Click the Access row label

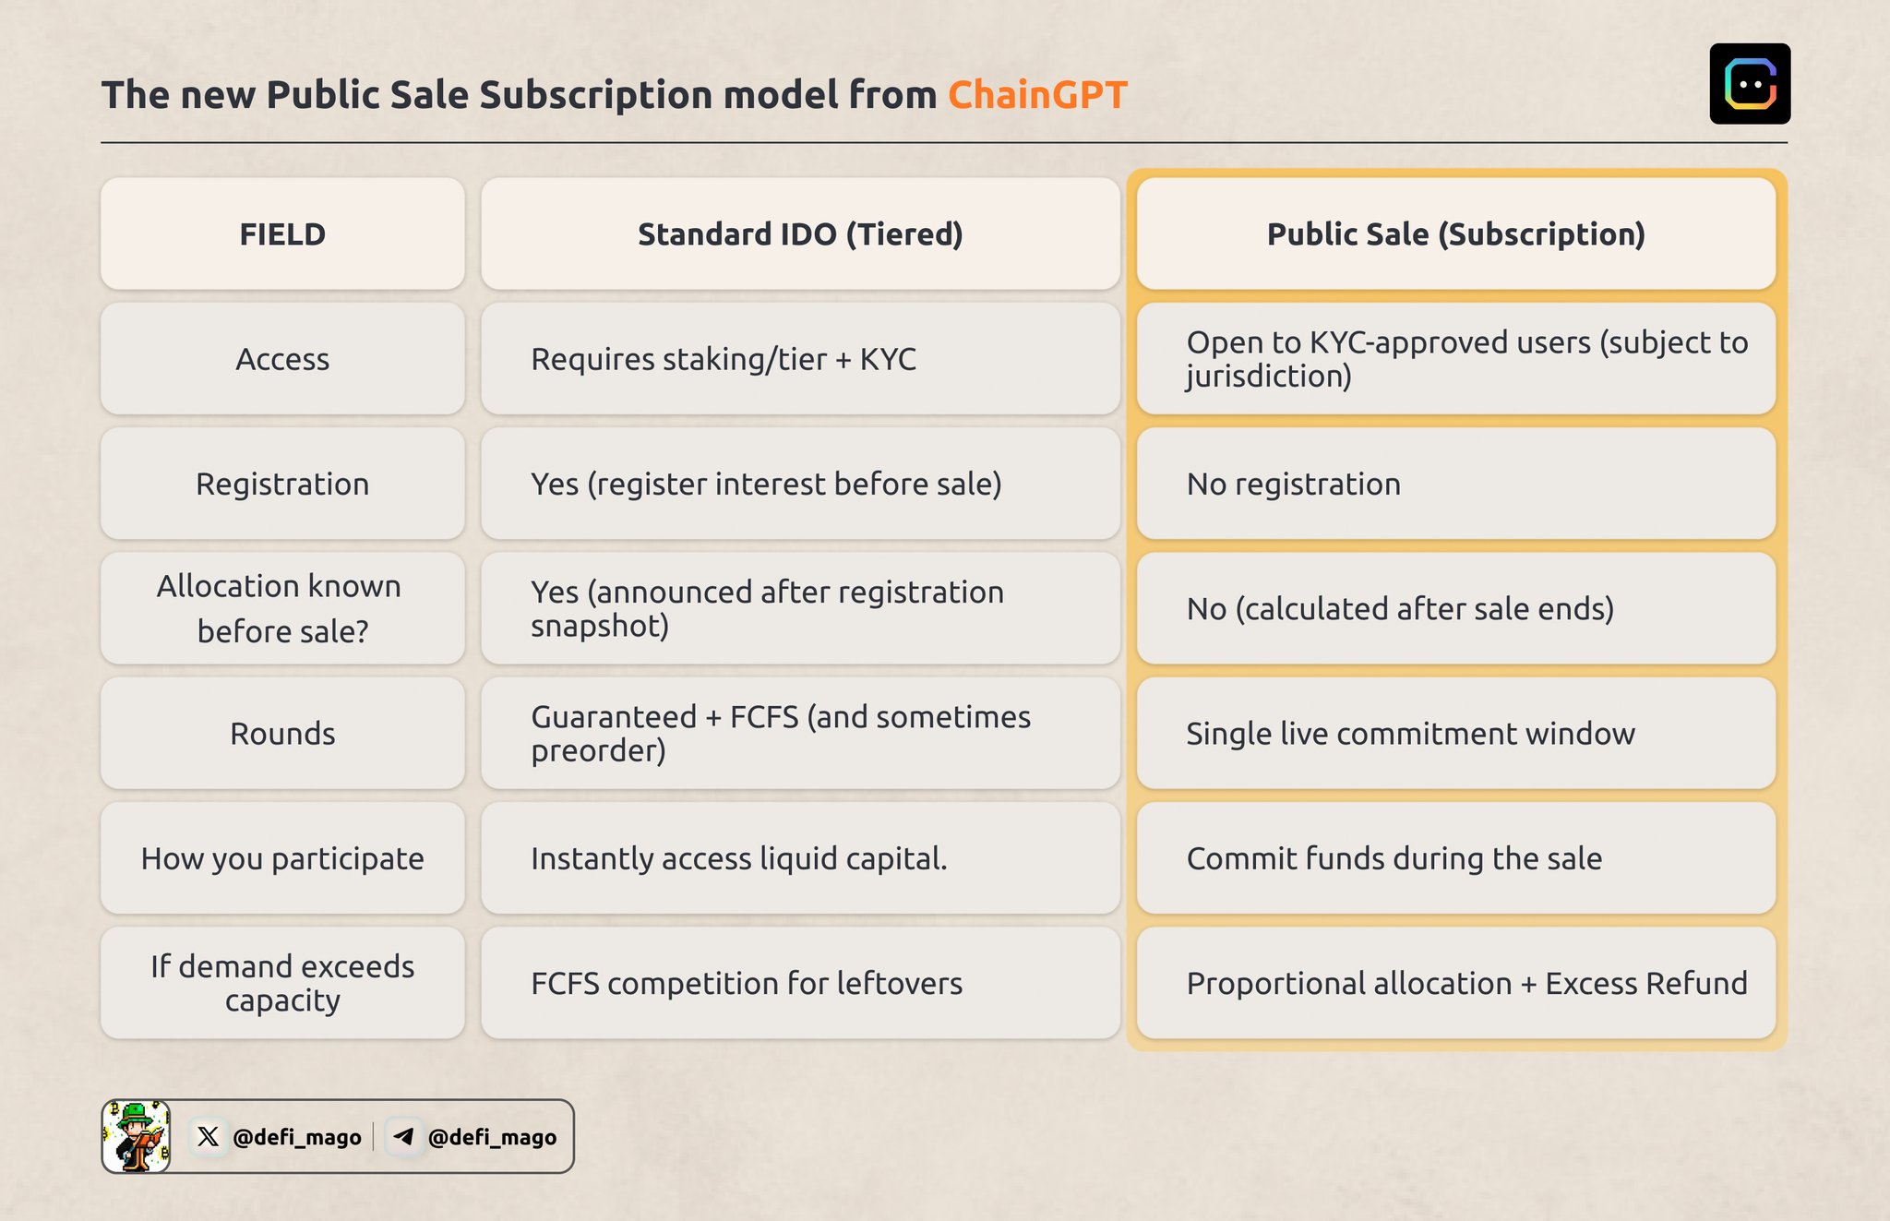click(x=282, y=359)
